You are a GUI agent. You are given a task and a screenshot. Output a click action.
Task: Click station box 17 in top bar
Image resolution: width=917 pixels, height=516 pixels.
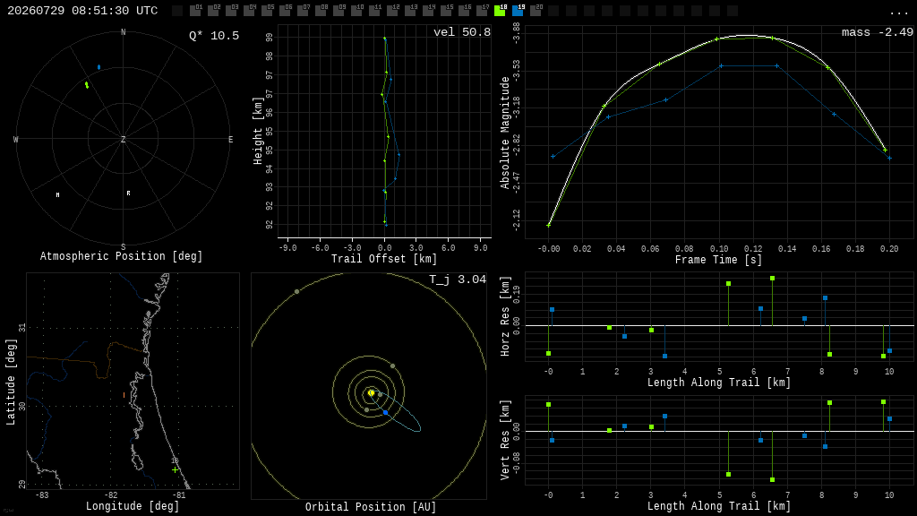click(x=483, y=11)
